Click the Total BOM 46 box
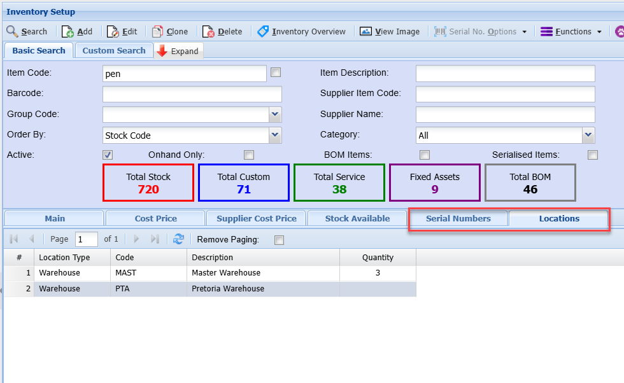Image resolution: width=624 pixels, height=383 pixels. (x=530, y=183)
